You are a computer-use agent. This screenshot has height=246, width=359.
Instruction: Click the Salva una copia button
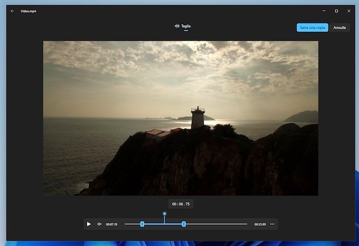[x=313, y=28]
